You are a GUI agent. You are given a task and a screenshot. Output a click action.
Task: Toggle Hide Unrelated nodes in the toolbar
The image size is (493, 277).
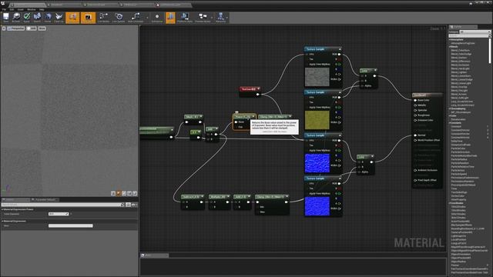136,18
